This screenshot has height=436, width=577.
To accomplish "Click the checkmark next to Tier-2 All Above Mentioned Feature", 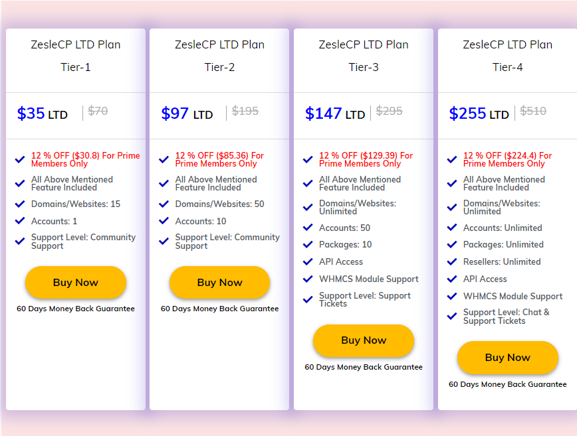I will (164, 182).
